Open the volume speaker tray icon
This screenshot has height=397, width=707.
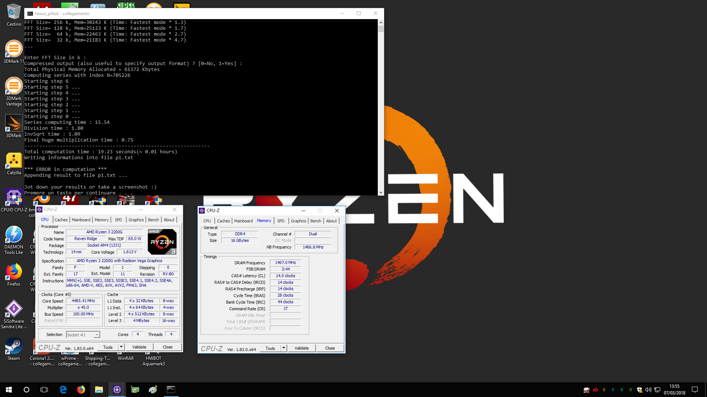(648, 390)
